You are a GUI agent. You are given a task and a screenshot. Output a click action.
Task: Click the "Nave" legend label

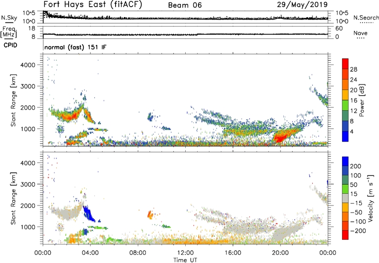[360, 33]
